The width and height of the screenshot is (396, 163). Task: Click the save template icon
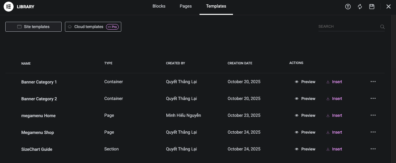click(372, 7)
